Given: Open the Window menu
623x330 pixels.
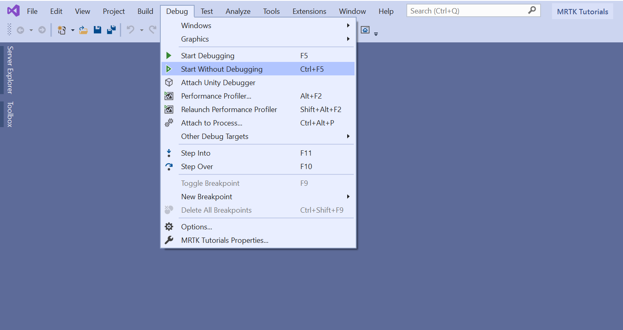Looking at the screenshot, I should click(353, 11).
